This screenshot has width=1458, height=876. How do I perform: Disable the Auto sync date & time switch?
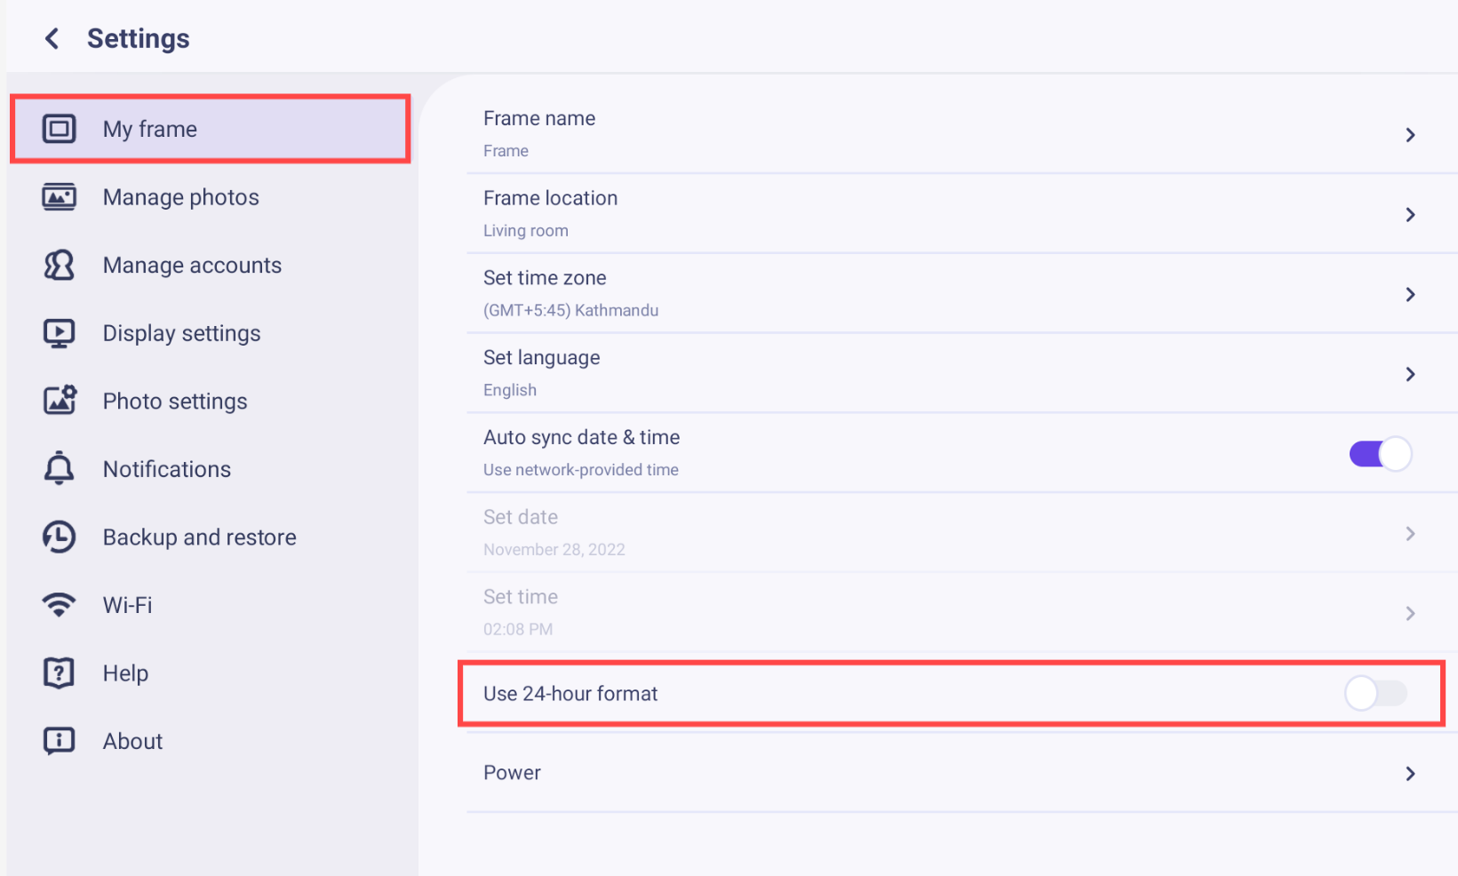click(x=1380, y=454)
